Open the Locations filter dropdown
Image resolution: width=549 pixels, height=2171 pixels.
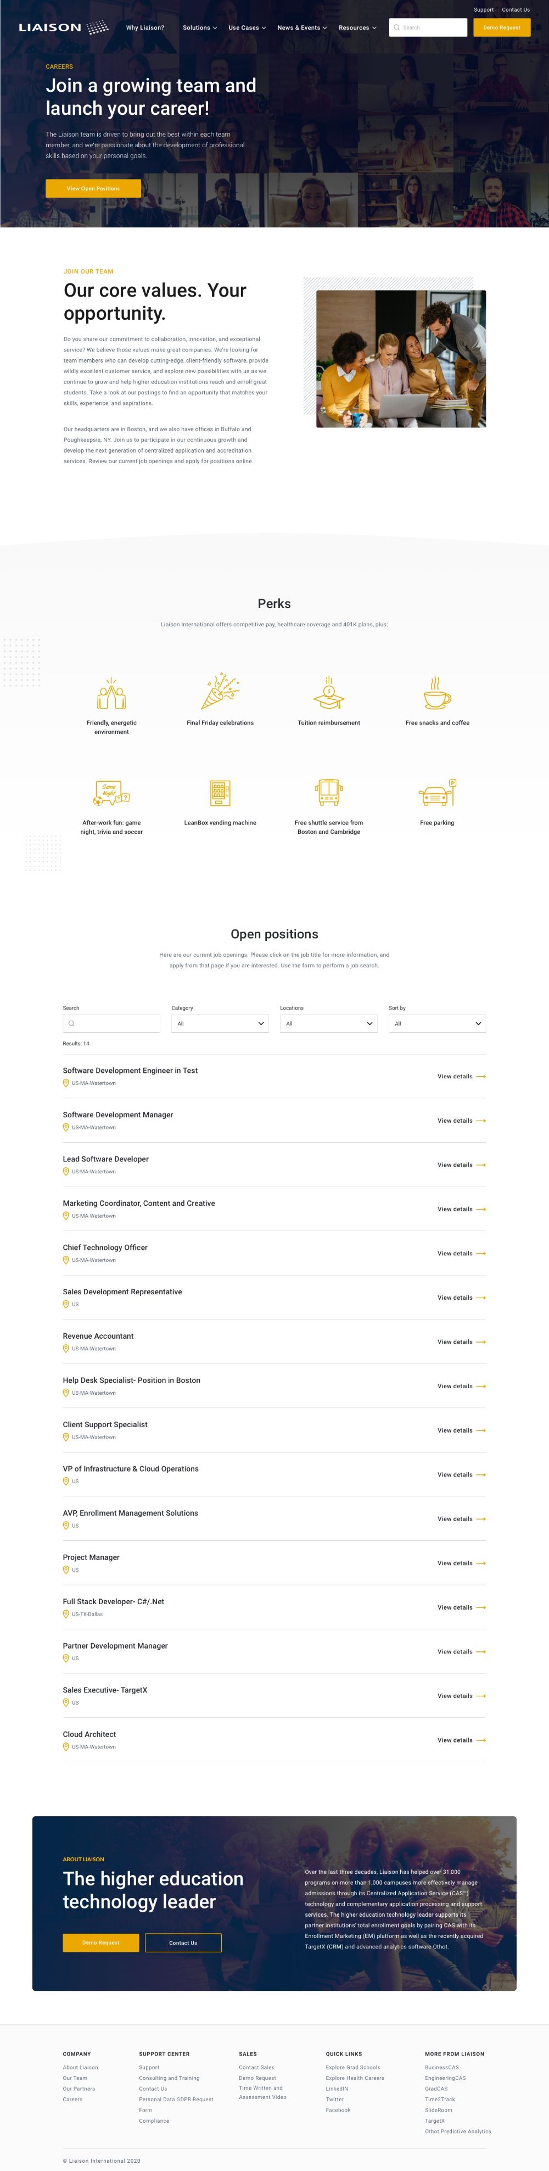328,1023
